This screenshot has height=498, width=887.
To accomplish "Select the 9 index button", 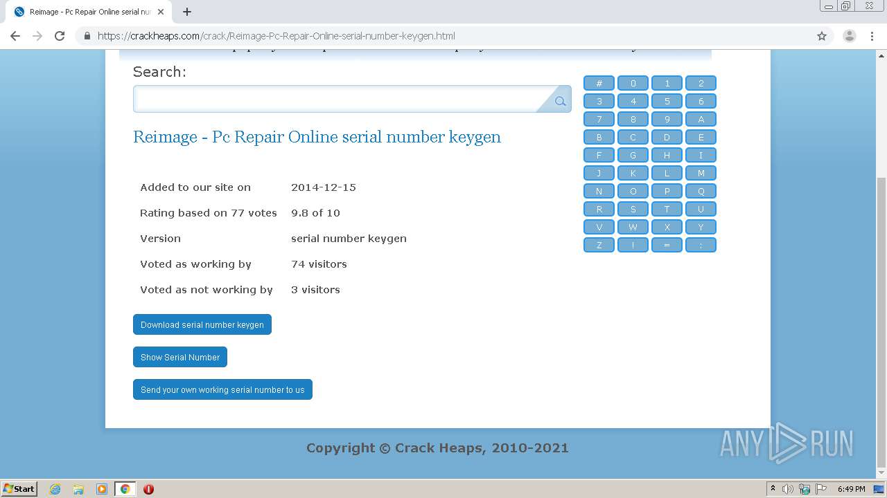I will [x=667, y=119].
